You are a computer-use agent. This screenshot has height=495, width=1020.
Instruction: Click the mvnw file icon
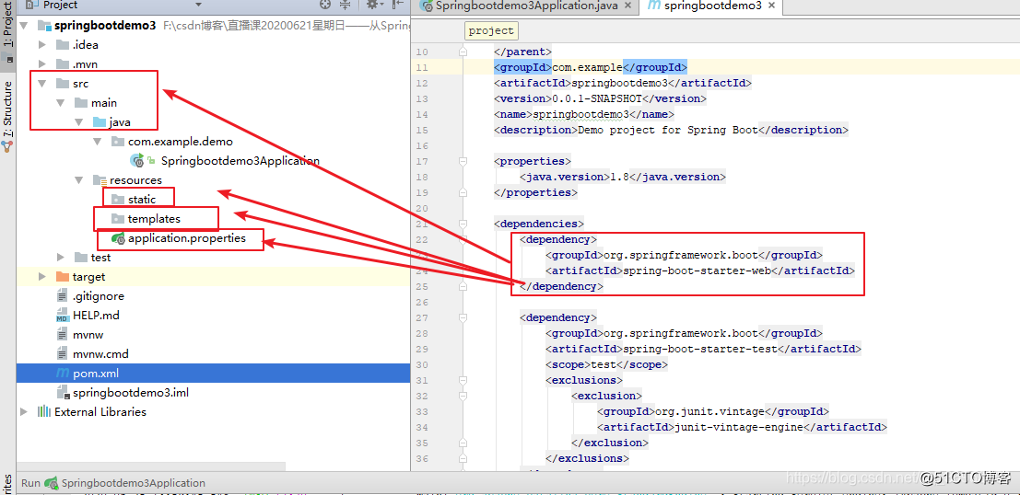click(x=63, y=335)
